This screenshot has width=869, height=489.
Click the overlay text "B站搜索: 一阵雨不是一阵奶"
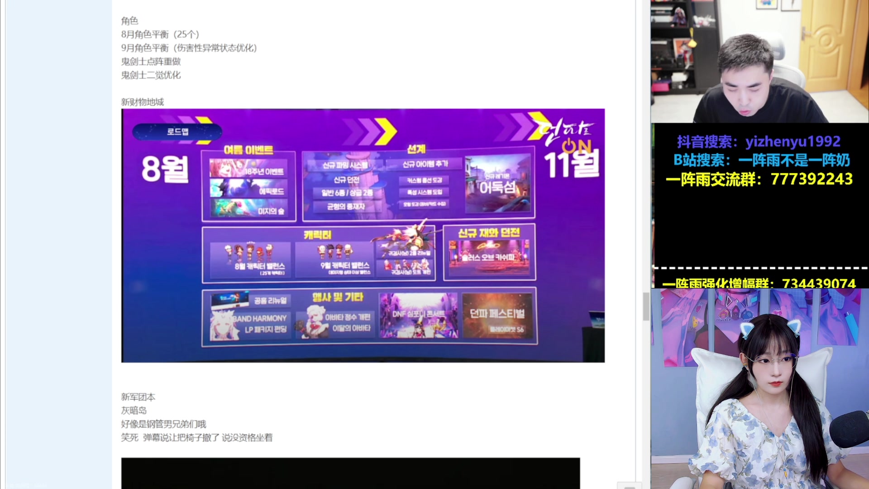[762, 160]
